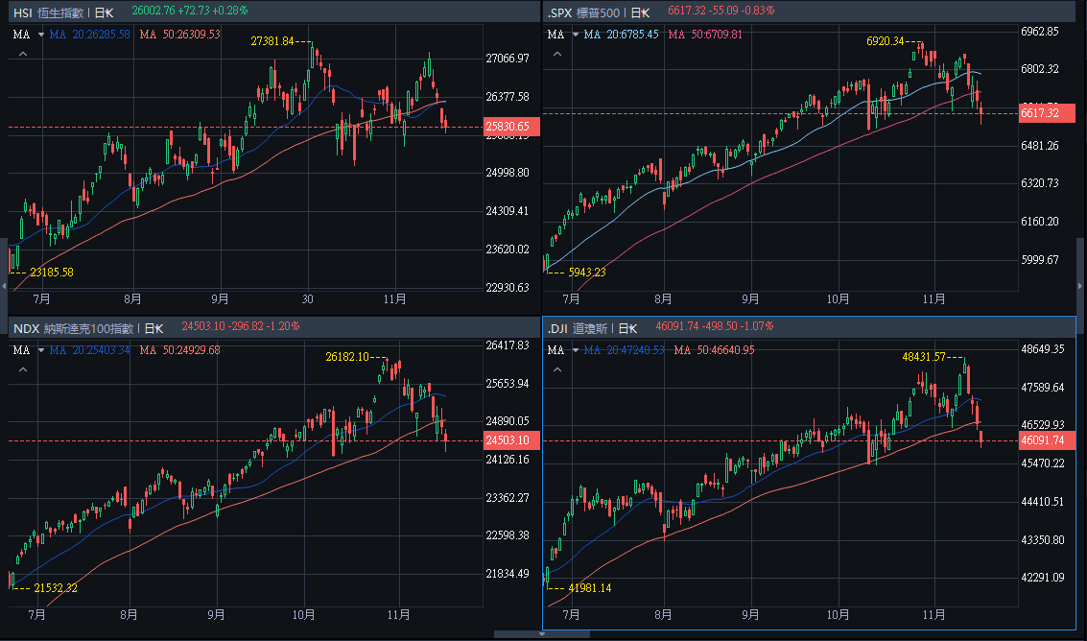This screenshot has width=1087, height=641.
Task: Collapse the indicator legend on NDX chart
Action: click(x=23, y=369)
